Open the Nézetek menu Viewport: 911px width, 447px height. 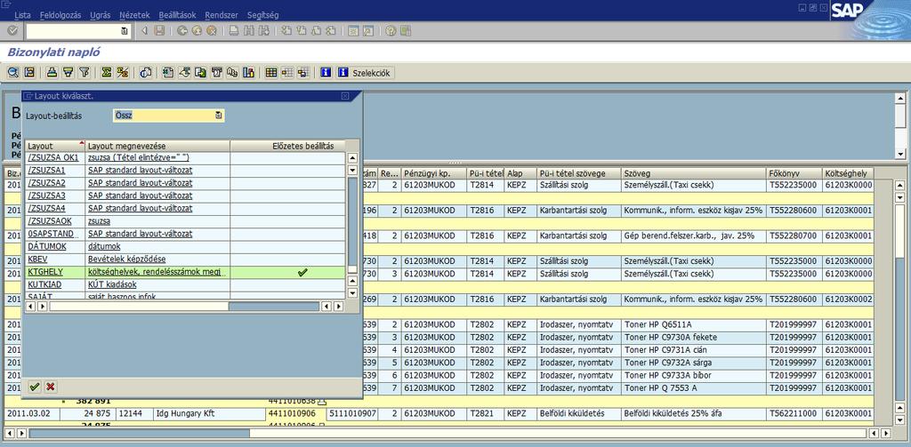click(x=134, y=15)
